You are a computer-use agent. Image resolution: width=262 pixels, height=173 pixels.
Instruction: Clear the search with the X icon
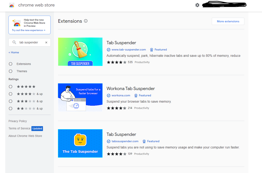(46, 42)
